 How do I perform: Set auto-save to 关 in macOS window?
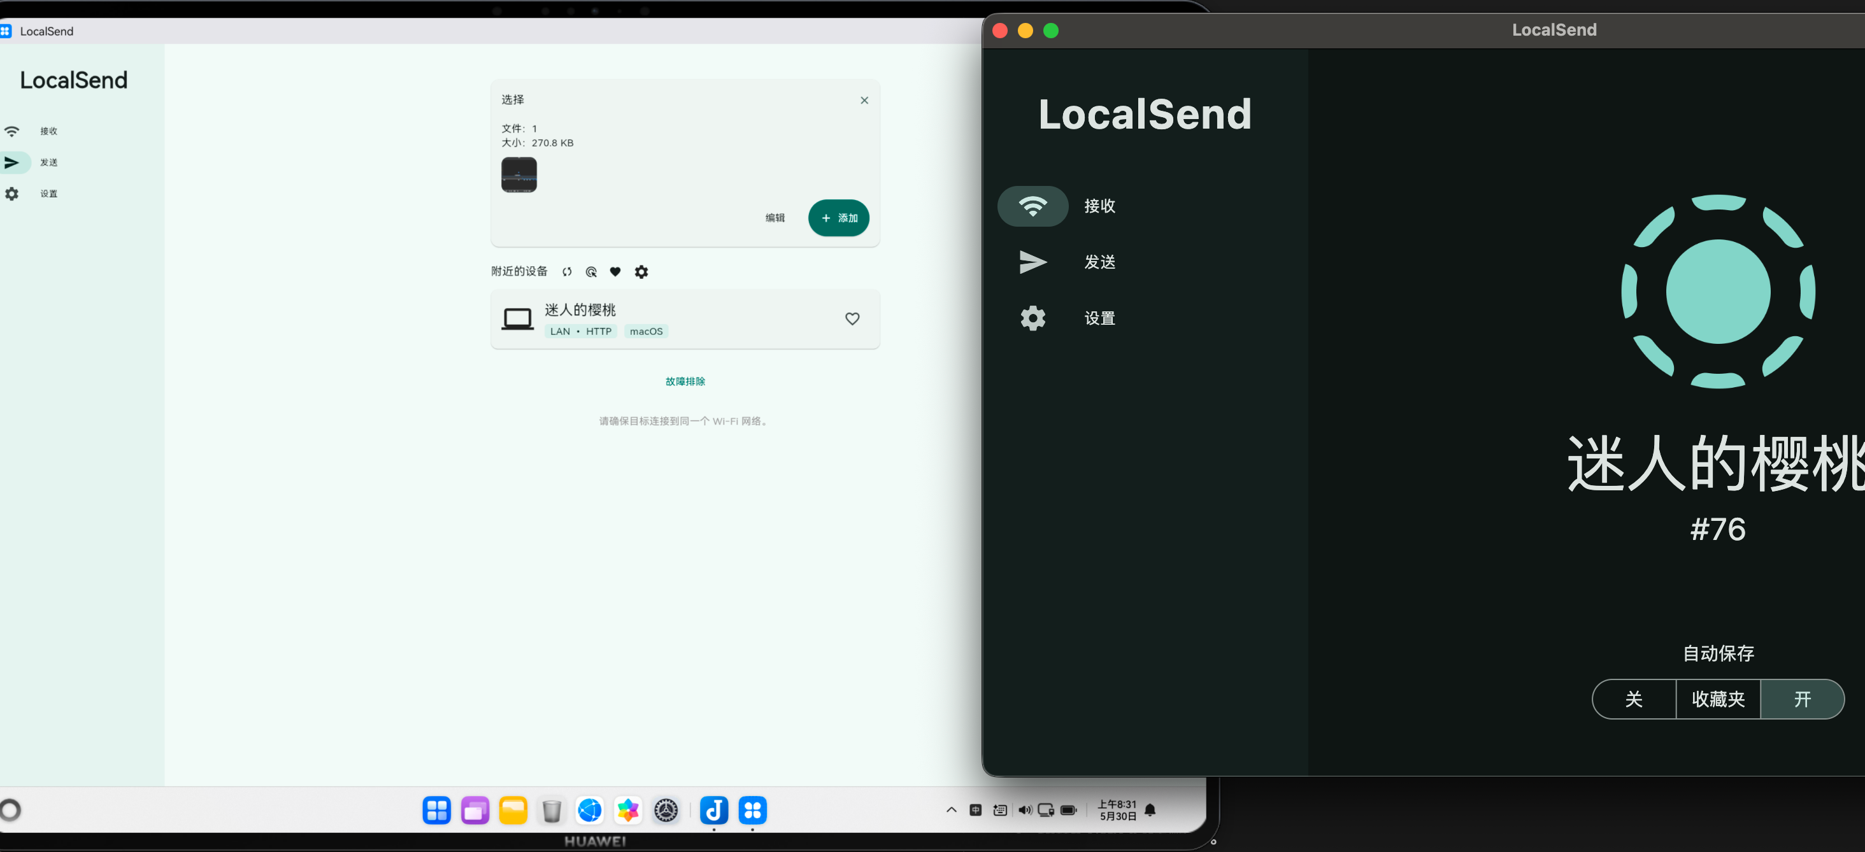(1633, 699)
